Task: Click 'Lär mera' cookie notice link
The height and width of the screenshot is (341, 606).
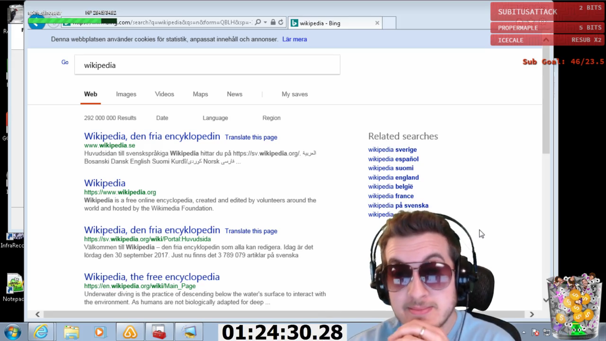Action: 294,39
